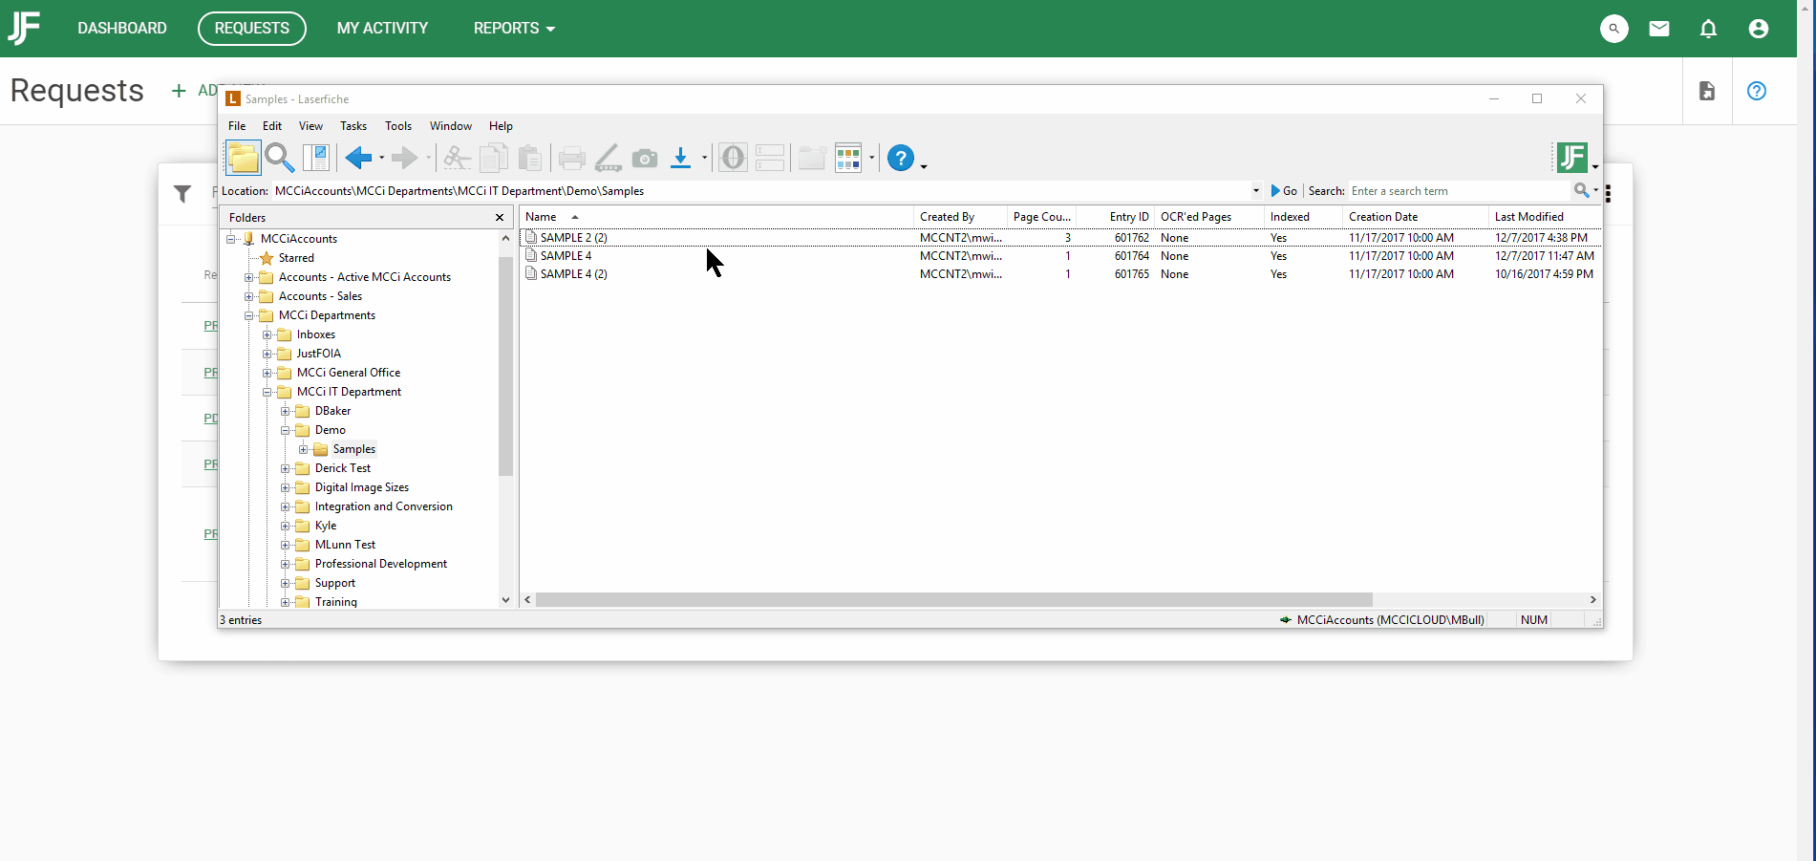Open the Location path dropdown arrow
The width and height of the screenshot is (1816, 861).
tap(1255, 191)
